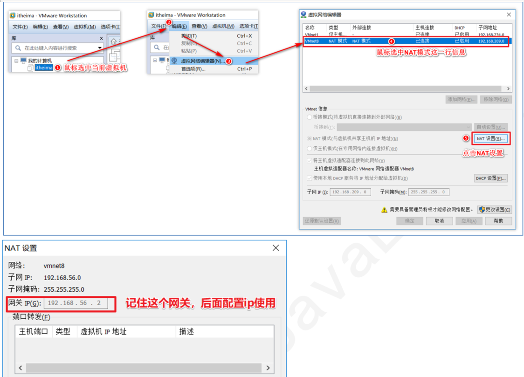Select the itheima virtual machine in the tree

(x=44, y=68)
